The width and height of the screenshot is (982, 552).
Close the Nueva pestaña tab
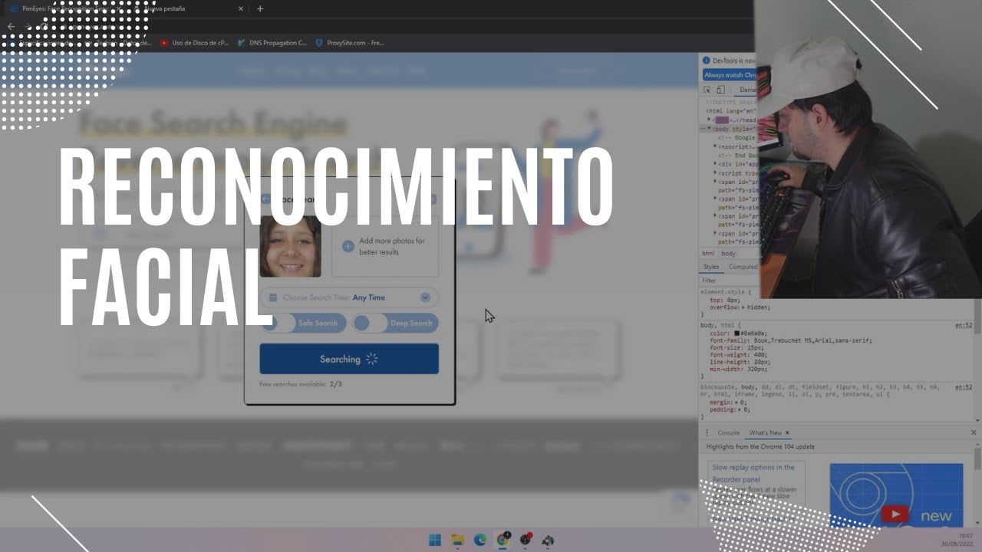click(x=240, y=8)
